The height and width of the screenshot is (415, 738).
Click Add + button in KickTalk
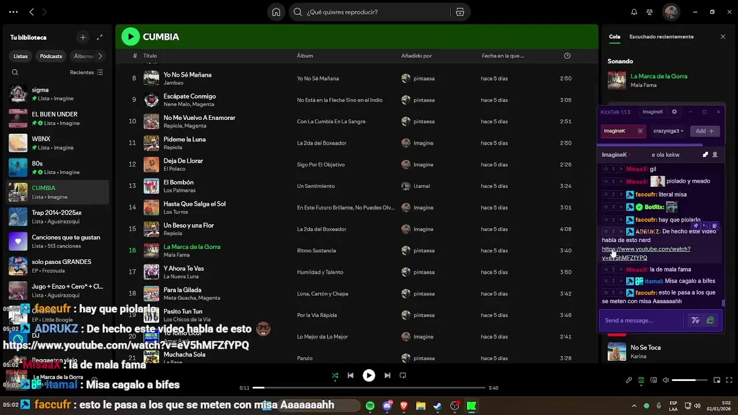[705, 131]
